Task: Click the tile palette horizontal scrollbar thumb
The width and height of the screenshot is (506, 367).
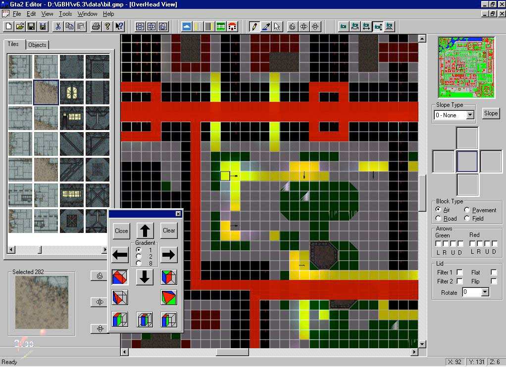Action: (x=40, y=250)
